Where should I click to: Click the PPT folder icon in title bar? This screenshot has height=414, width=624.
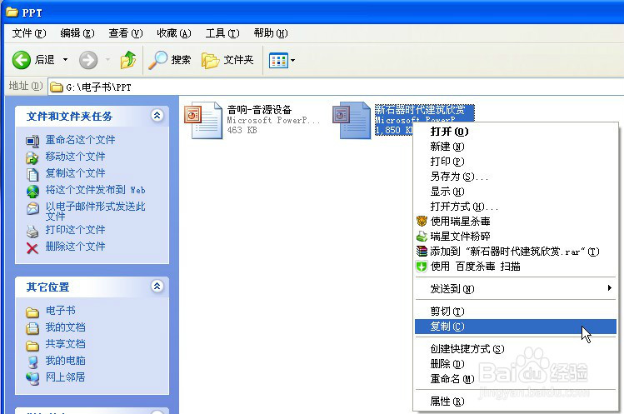tap(12, 12)
